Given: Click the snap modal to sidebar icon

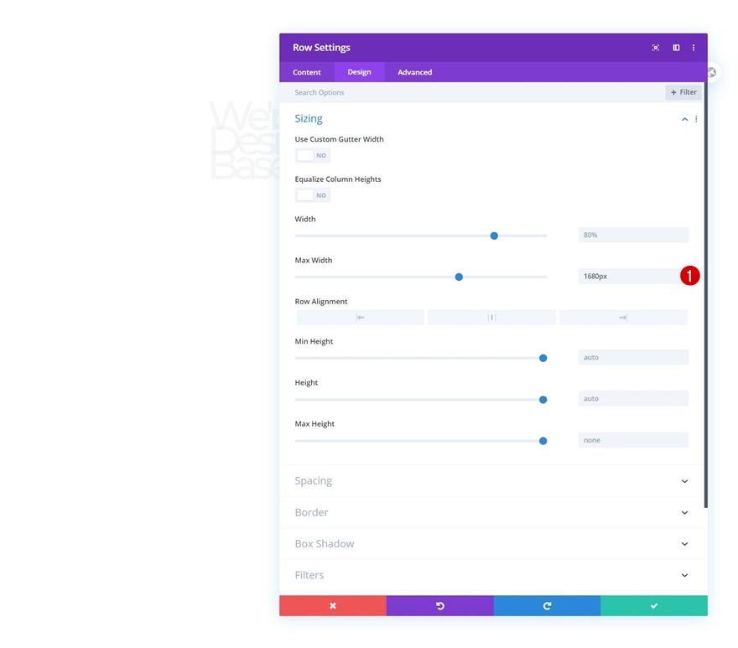Looking at the screenshot, I should click(676, 48).
